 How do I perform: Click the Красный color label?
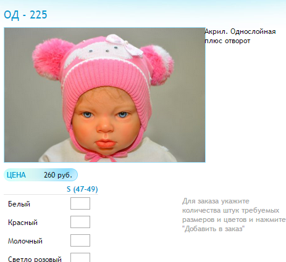pyautogui.click(x=23, y=223)
